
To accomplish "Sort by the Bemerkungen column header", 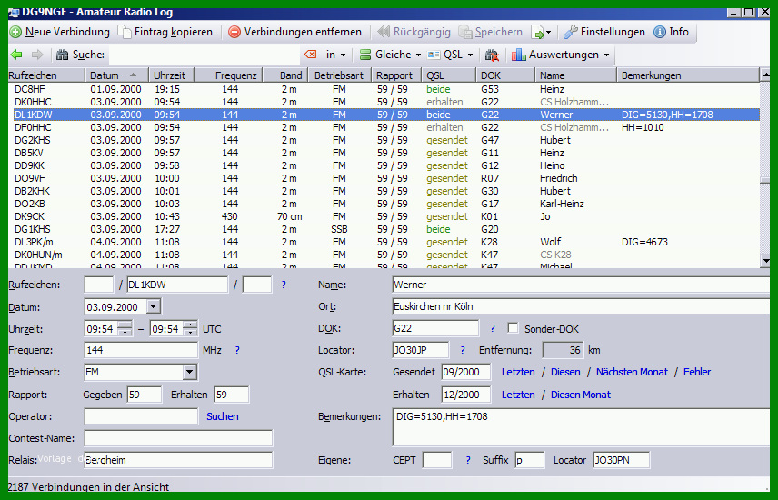I will point(688,75).
